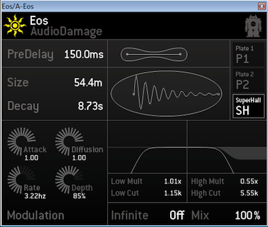Screen dimensions: 268x227
Task: Toggle the Infinite switch showing Off
Action: point(177,215)
